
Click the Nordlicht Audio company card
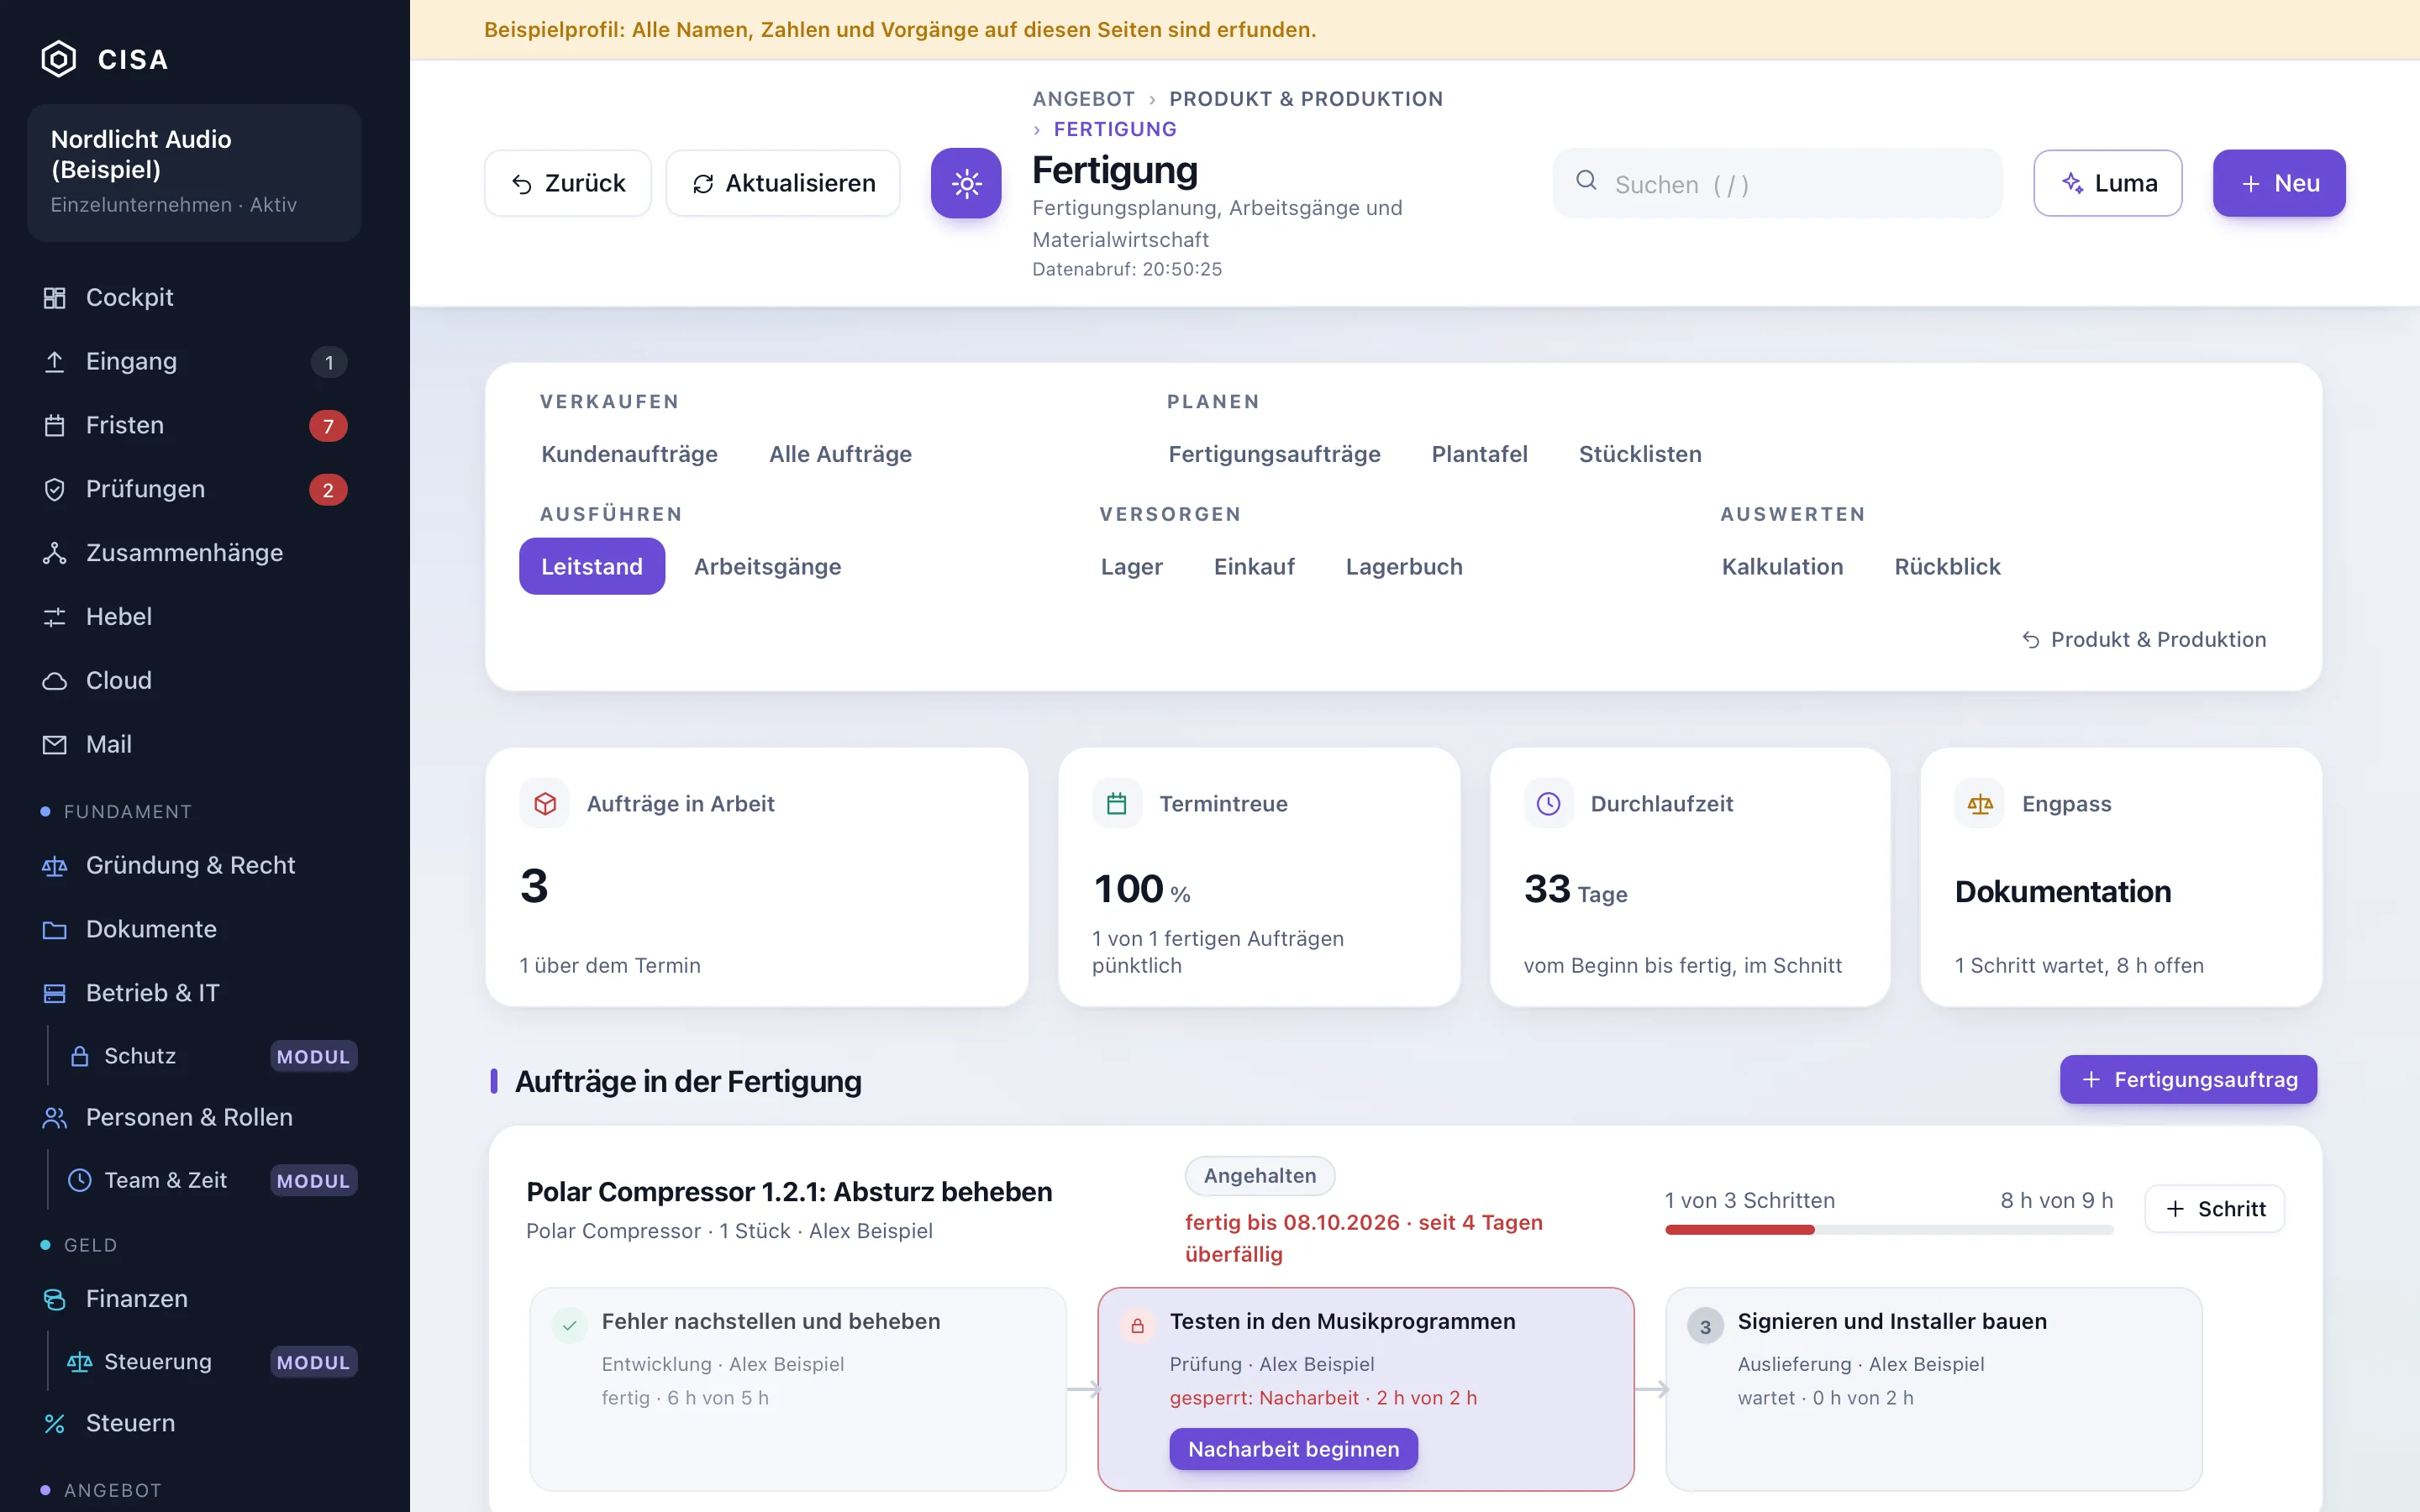(x=194, y=172)
